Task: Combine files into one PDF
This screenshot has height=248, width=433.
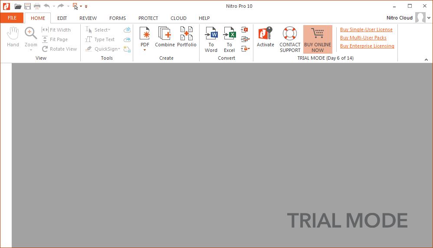Action: click(165, 37)
